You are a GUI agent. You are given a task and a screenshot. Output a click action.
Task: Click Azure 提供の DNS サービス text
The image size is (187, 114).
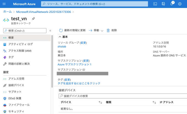pos(169,55)
